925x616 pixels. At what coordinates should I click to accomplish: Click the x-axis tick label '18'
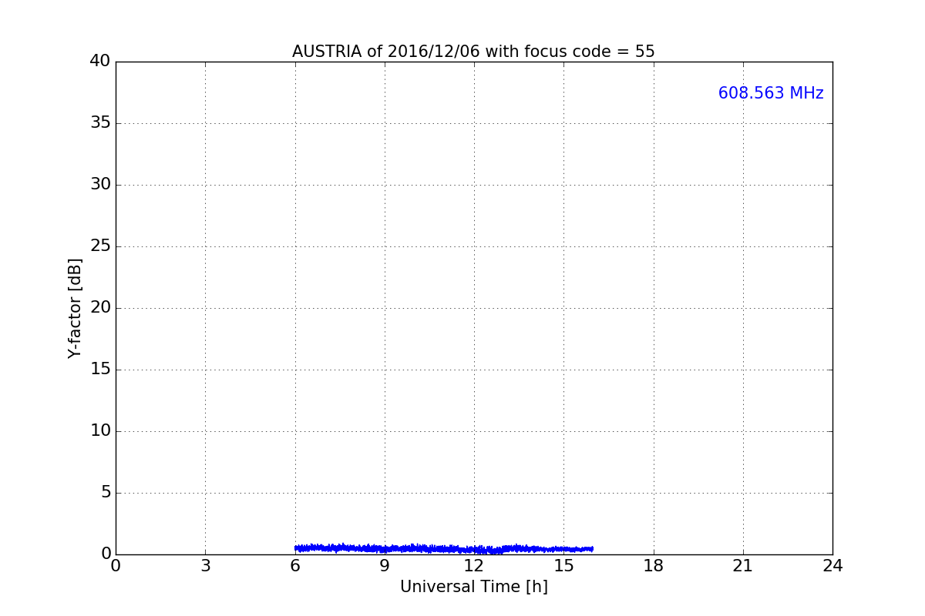coord(654,566)
